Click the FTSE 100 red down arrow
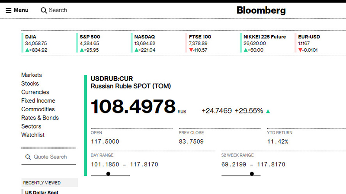This screenshot has width=346, height=194. [191, 50]
